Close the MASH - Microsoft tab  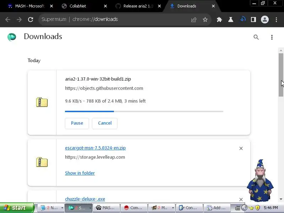[51, 6]
